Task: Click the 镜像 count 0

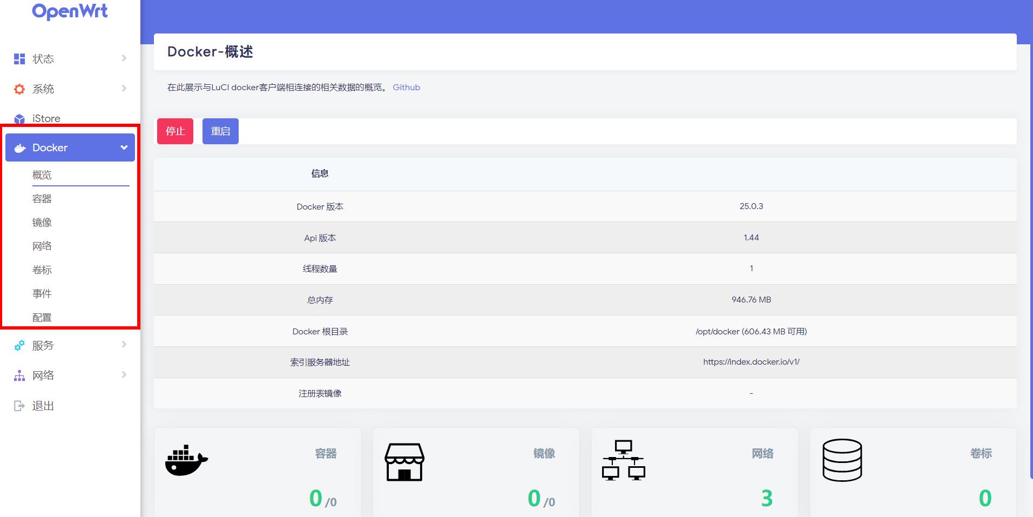Action: click(534, 498)
